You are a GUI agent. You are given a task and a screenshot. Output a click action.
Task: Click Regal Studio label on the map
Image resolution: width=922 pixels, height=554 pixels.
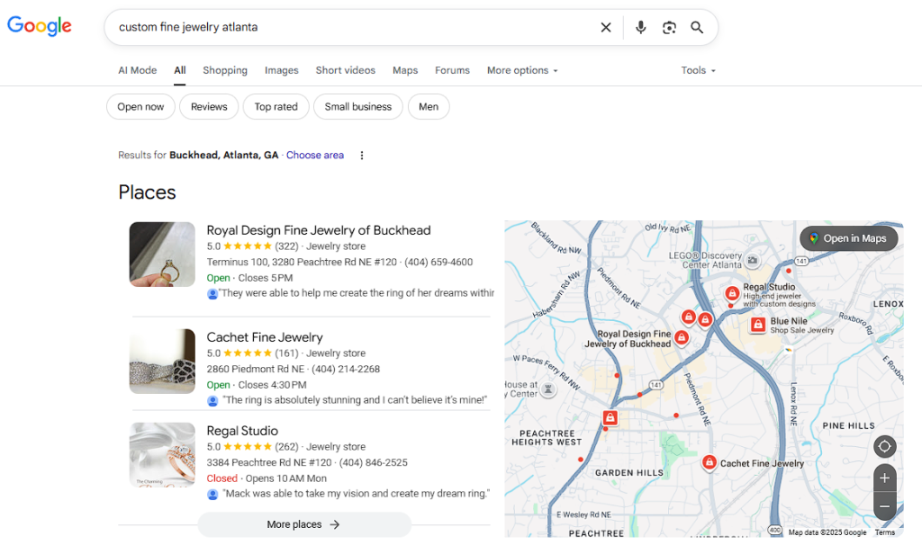[769, 287]
